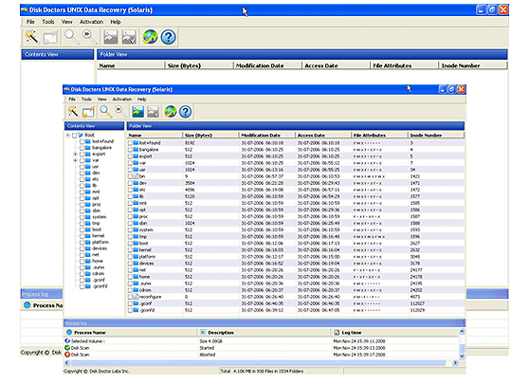
Task: Open the Tools menu in the front window
Action: 86,100
